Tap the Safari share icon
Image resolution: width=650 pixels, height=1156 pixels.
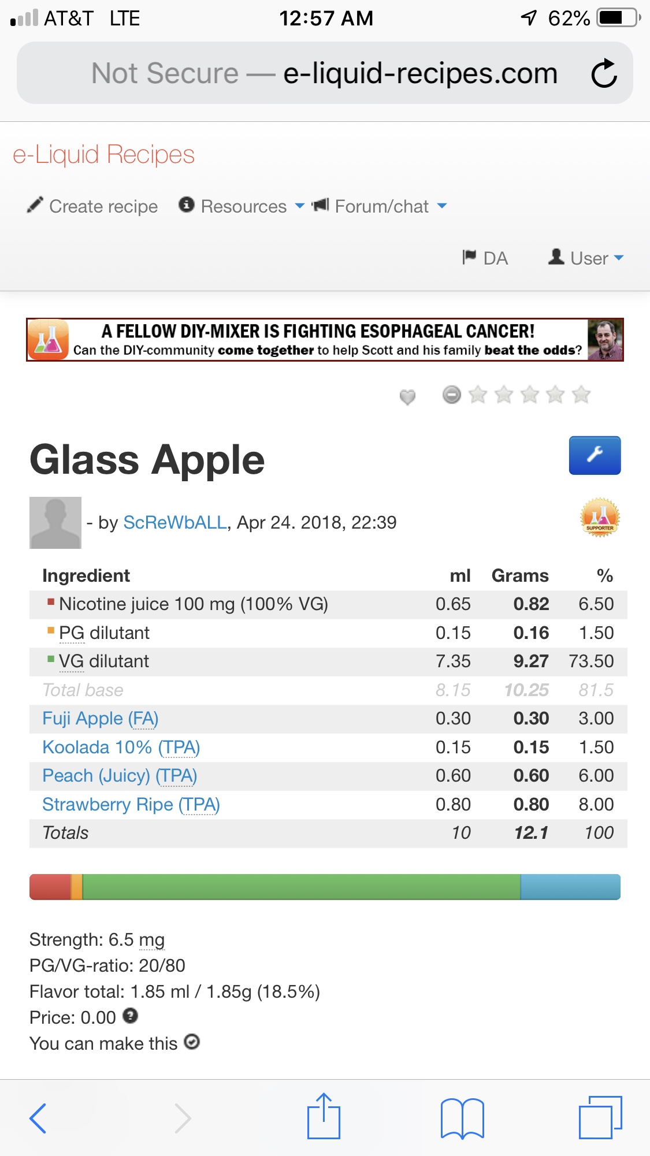tap(324, 1117)
